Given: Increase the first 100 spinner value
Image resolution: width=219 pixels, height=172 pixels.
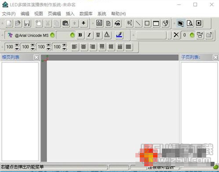Looking at the screenshot, I should click(17, 45).
